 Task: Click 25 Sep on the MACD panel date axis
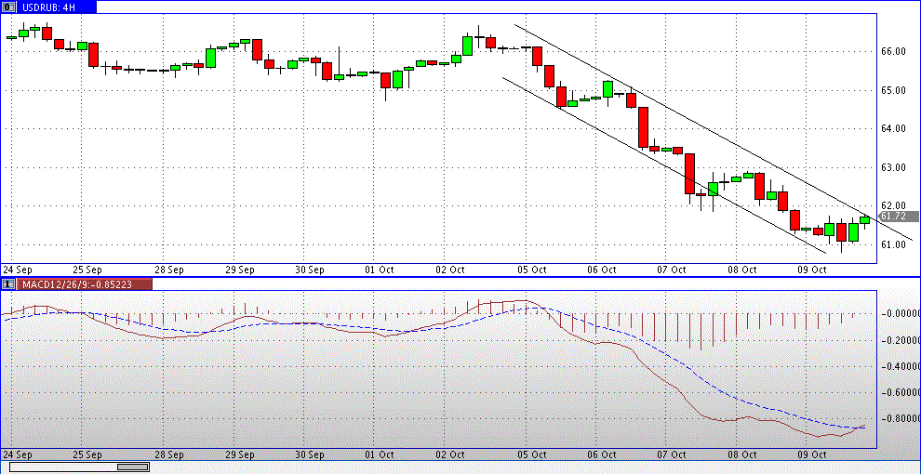coord(87,454)
